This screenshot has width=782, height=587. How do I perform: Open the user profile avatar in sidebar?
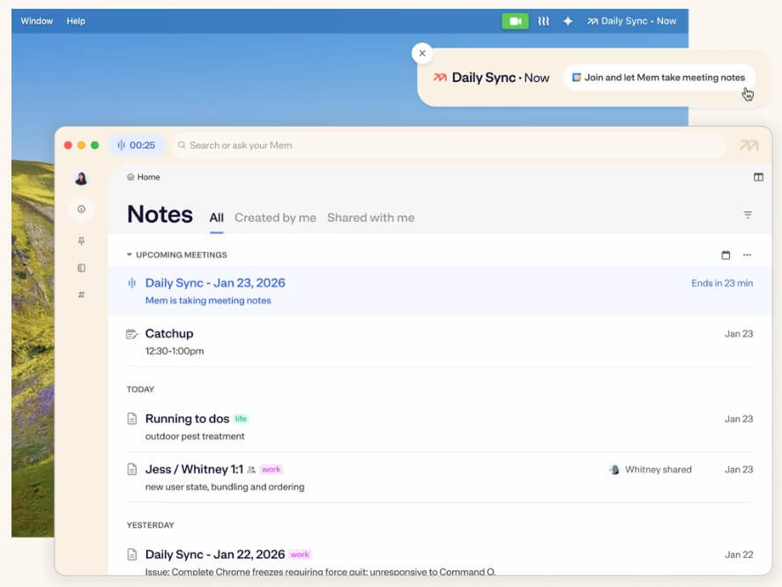(x=81, y=178)
